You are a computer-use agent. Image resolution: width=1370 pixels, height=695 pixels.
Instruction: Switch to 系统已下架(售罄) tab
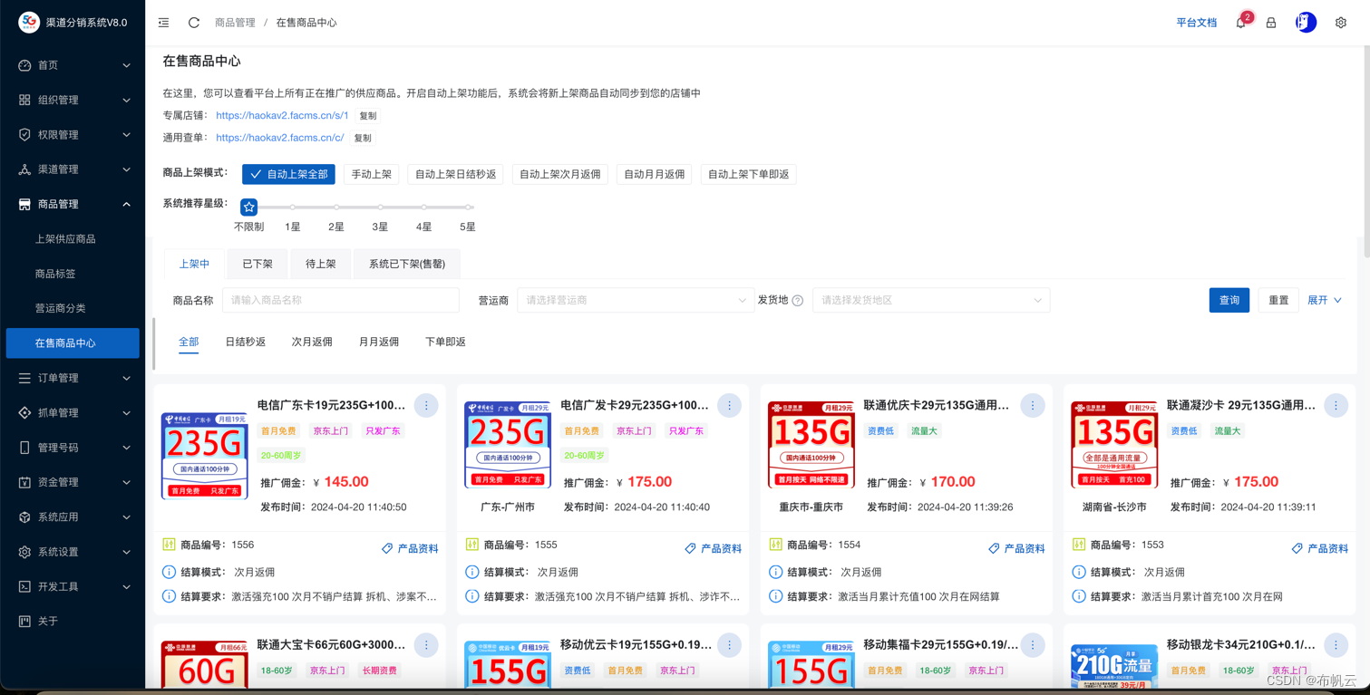(x=406, y=264)
